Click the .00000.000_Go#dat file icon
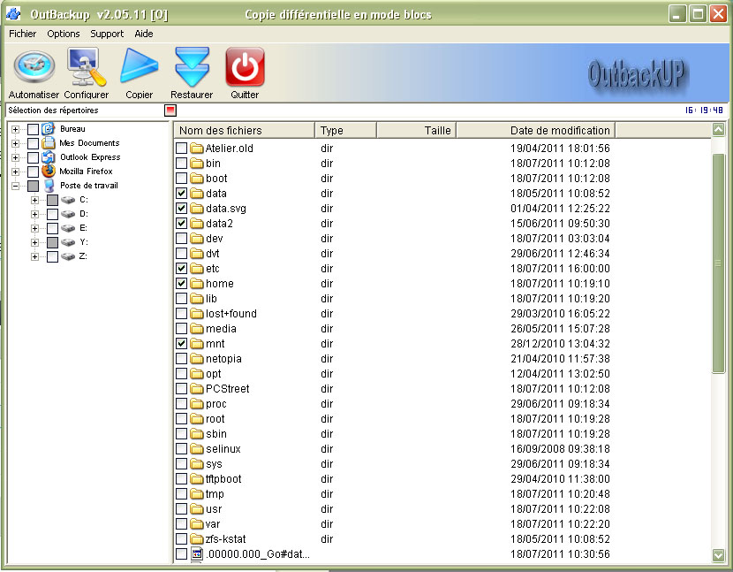Viewport: 733px width, 572px height. point(197,554)
